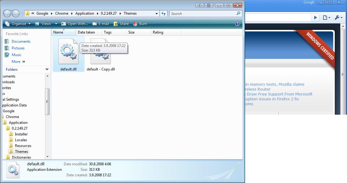Click the Refresh button beside address bar

(x=164, y=13)
